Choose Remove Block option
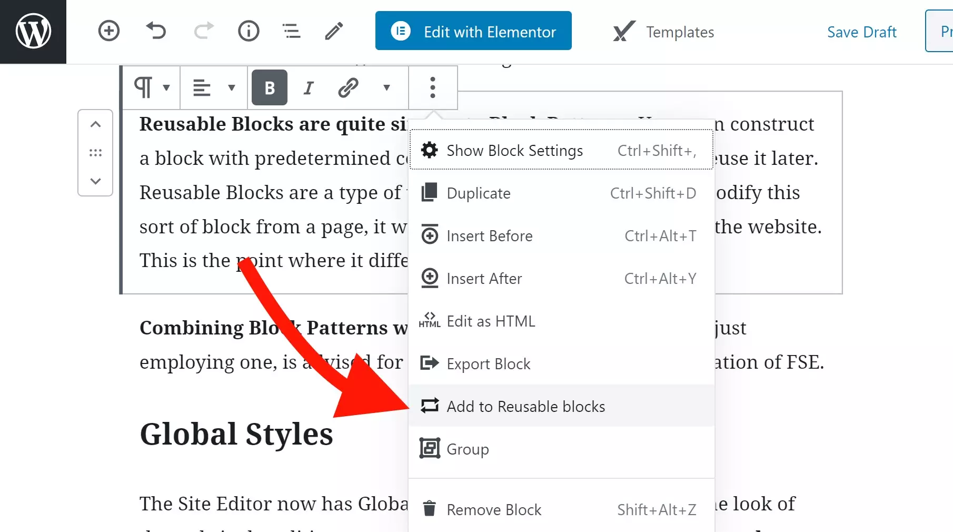 pos(561,510)
